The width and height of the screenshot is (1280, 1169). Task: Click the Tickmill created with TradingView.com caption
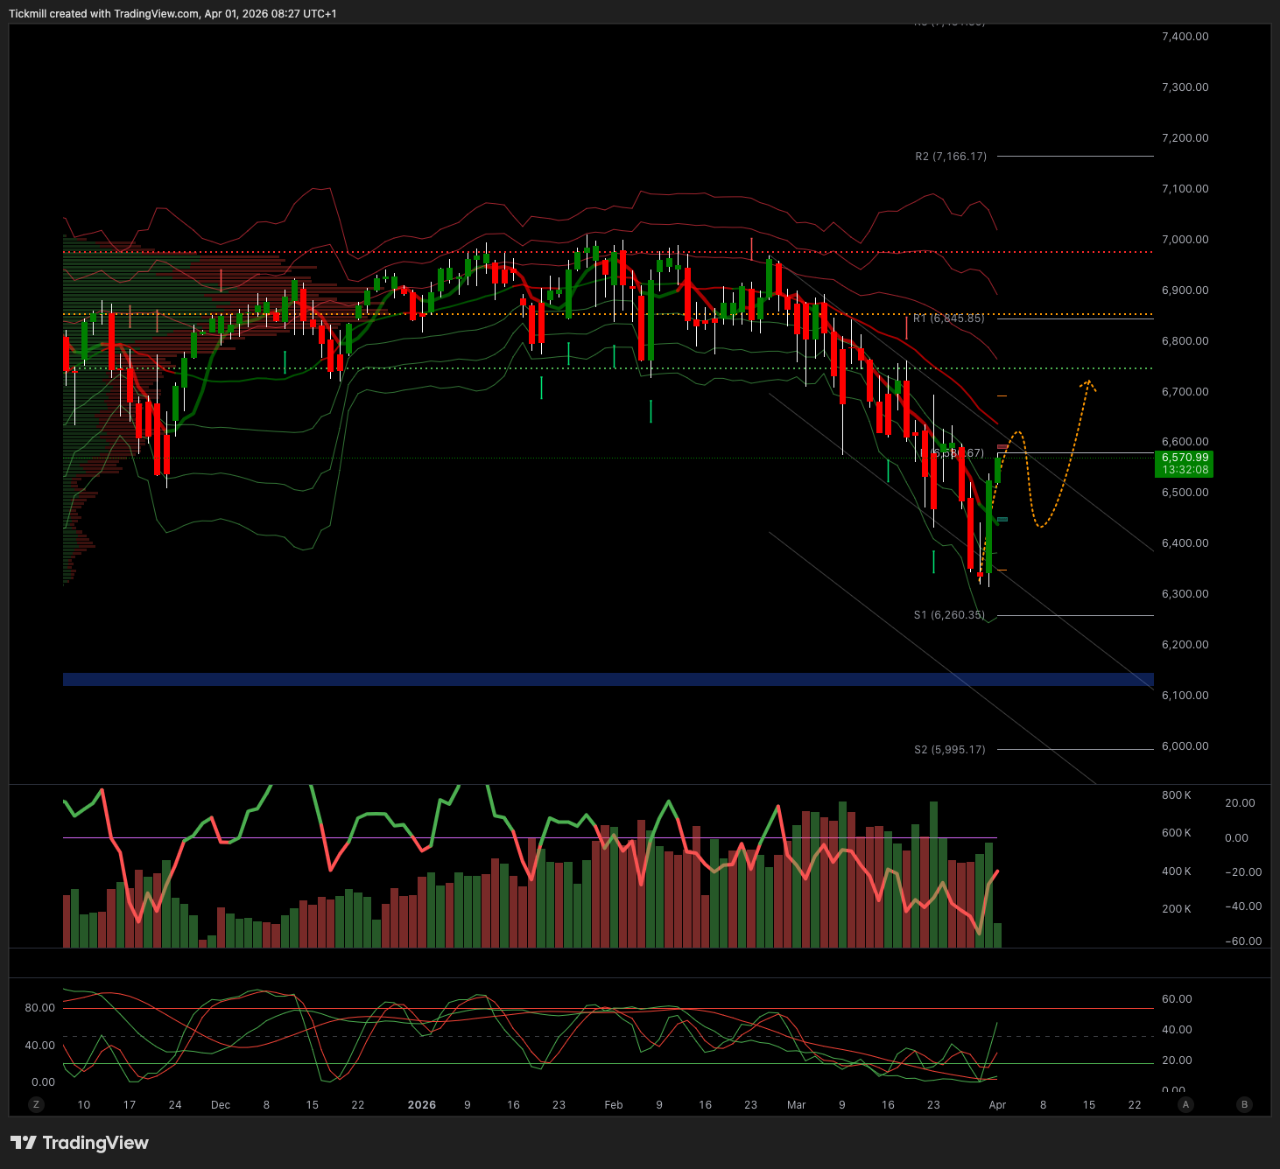coord(172,14)
